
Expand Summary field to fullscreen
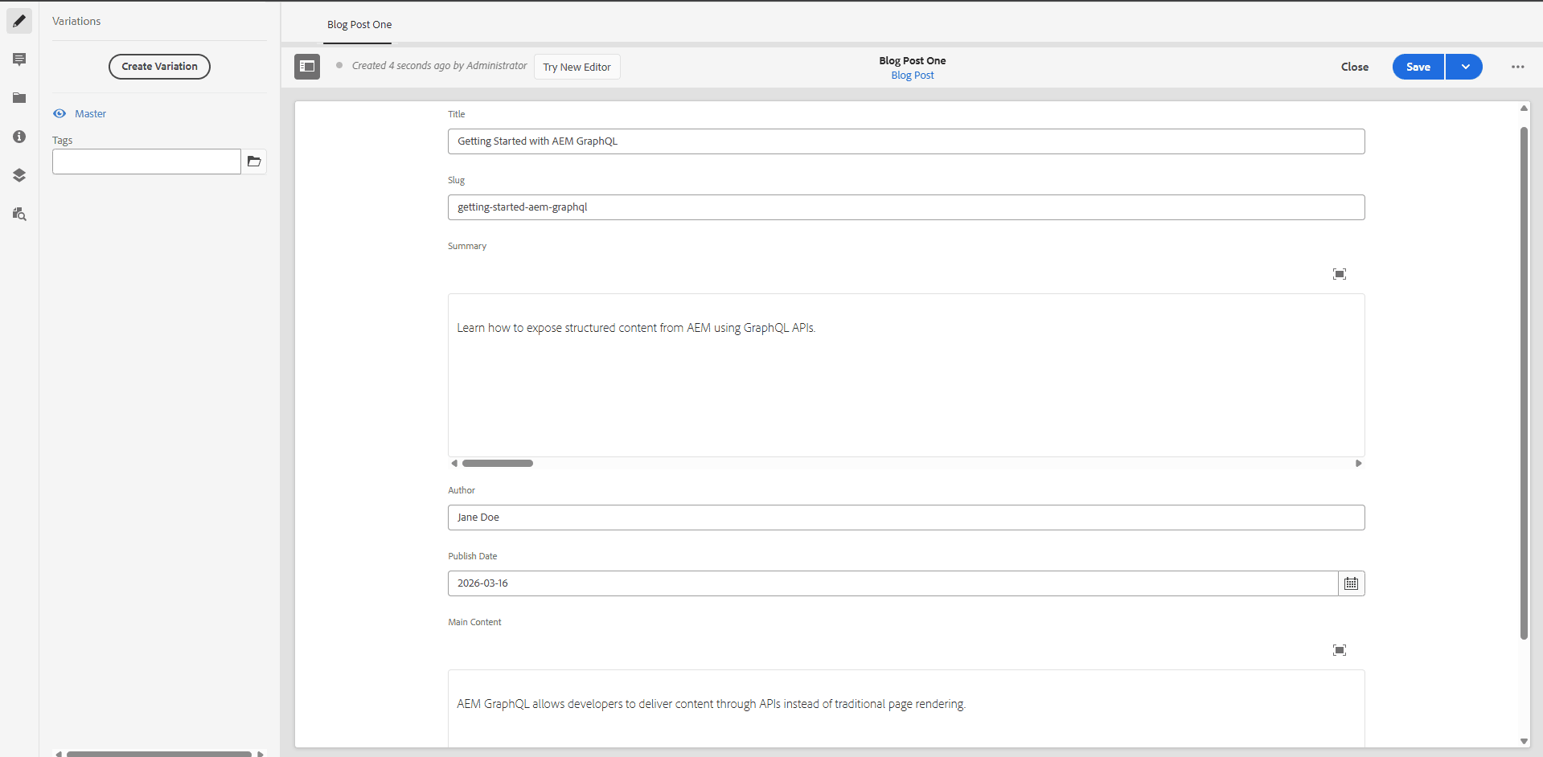[1339, 274]
